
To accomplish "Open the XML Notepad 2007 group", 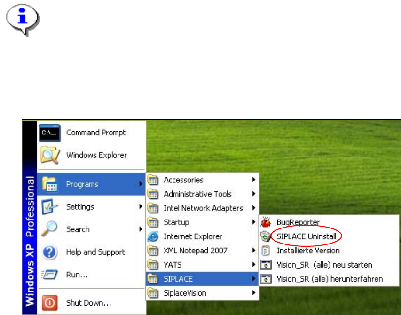I will click(202, 251).
